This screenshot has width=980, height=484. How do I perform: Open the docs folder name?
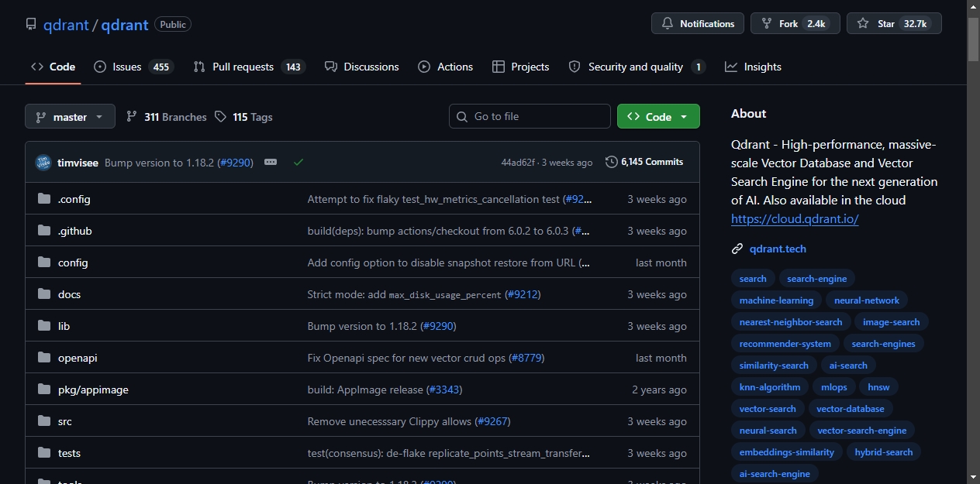(x=69, y=294)
